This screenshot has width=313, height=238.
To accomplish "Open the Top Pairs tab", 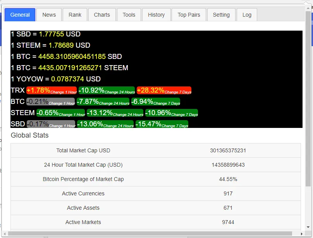I will click(x=189, y=15).
